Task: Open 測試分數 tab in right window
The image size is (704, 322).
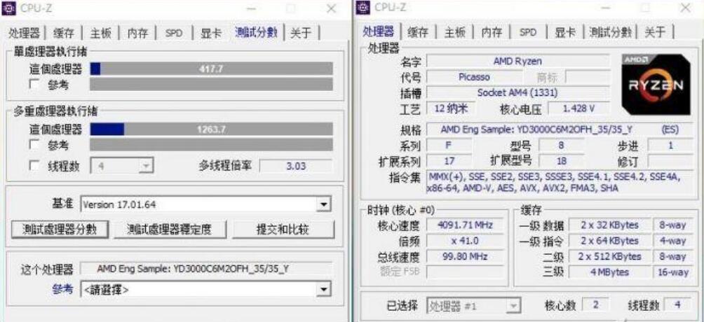Action: [x=610, y=32]
